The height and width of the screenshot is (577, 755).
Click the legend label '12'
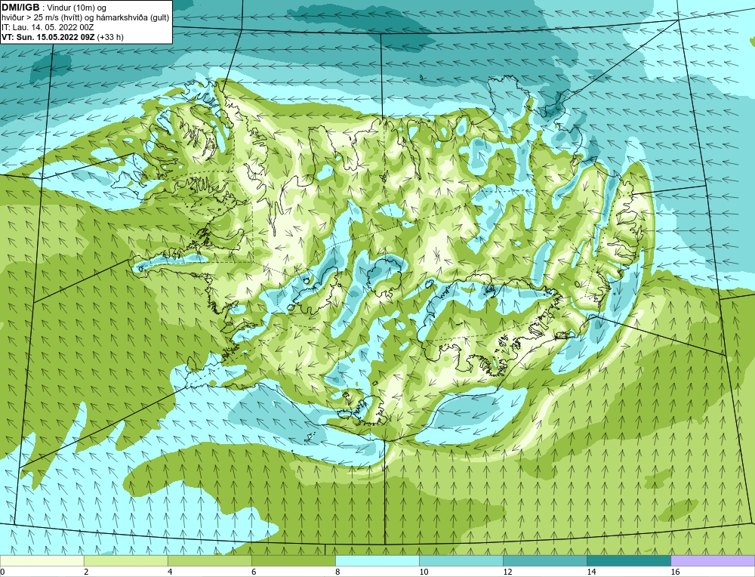click(507, 572)
